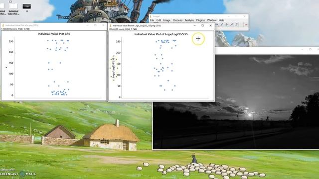319x179 pixels.
Task: Open the Help menu in ImageJ
Action: coord(221,20)
